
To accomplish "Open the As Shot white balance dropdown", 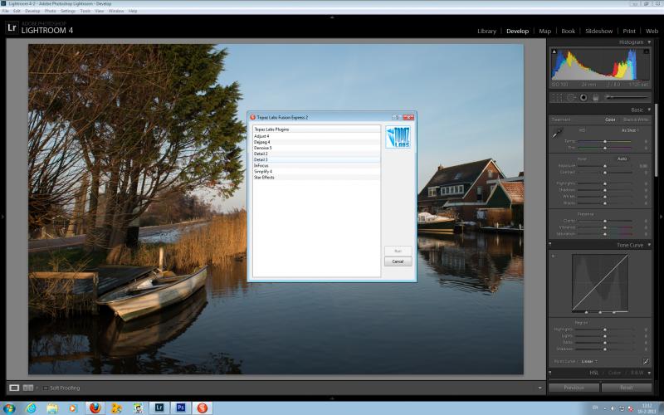I will click(630, 130).
